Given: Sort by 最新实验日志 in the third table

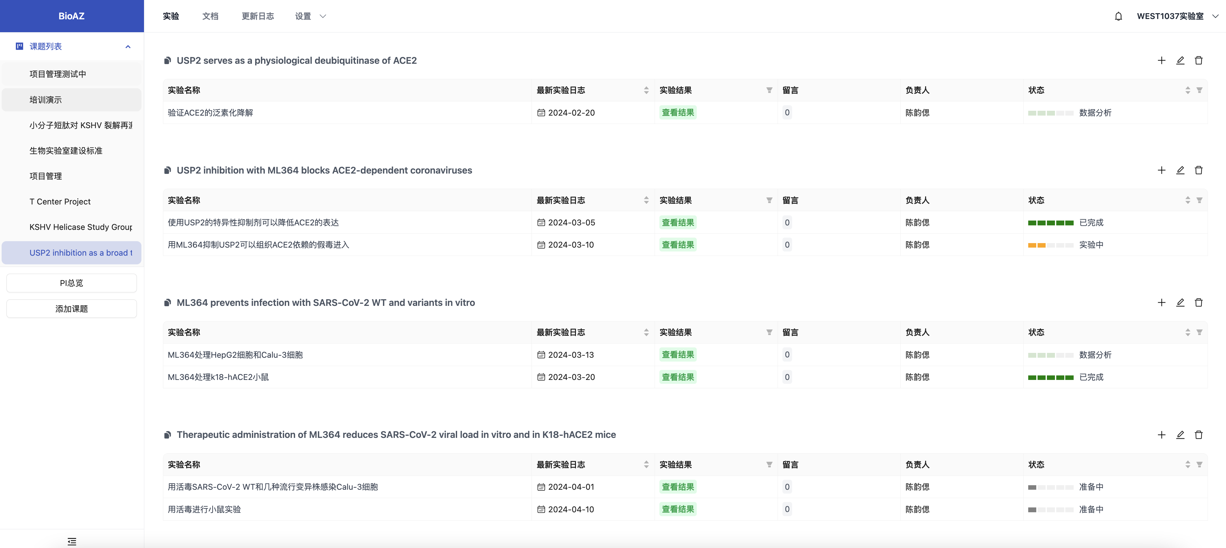Looking at the screenshot, I should [646, 333].
